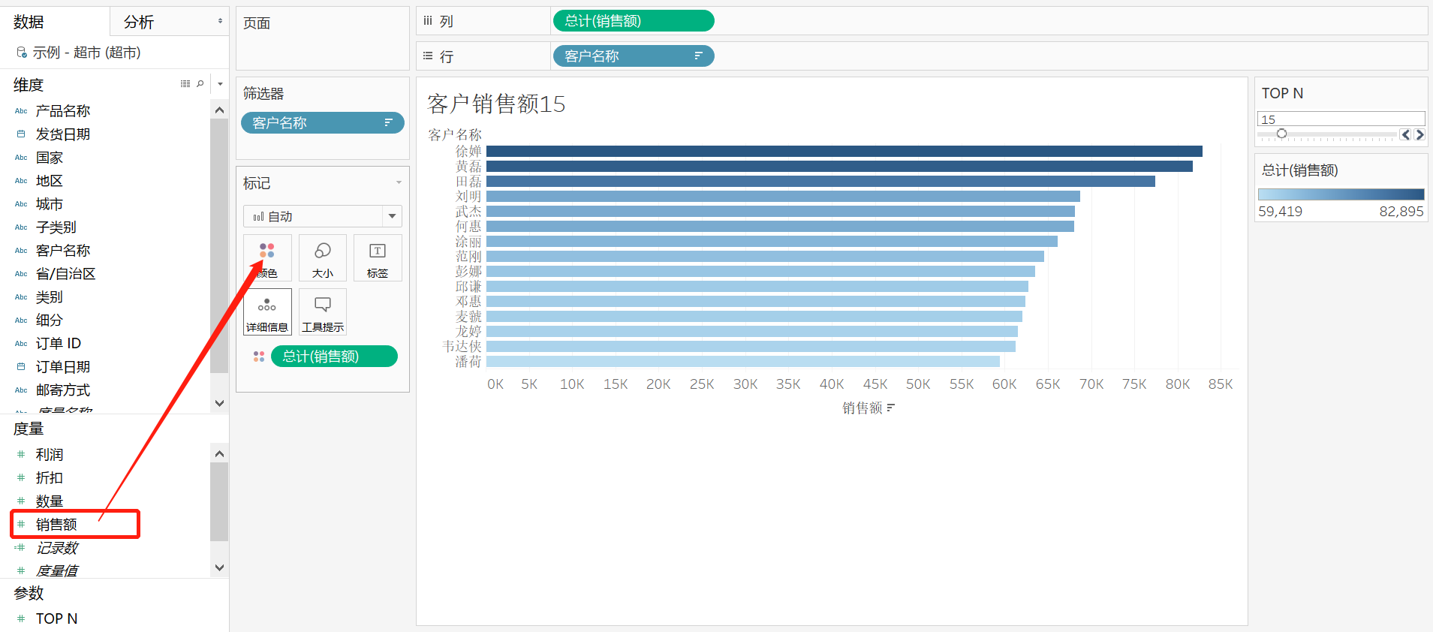
Task: Select the 销售额 measure field
Action: 56,525
